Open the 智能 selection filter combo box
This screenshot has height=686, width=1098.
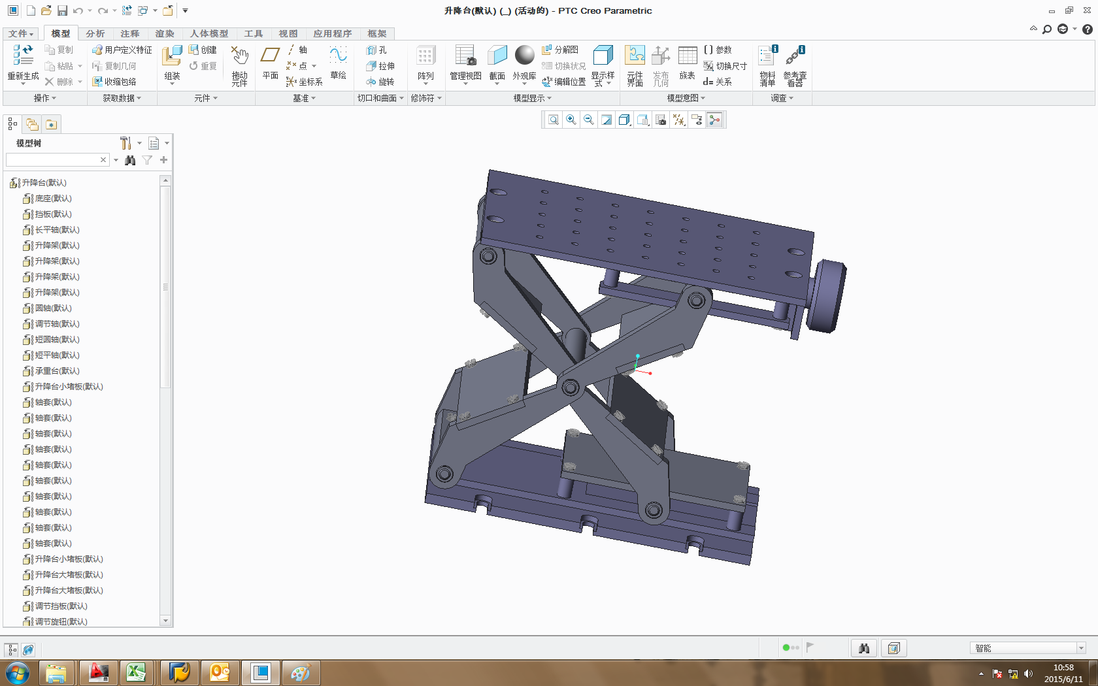[x=1027, y=648]
